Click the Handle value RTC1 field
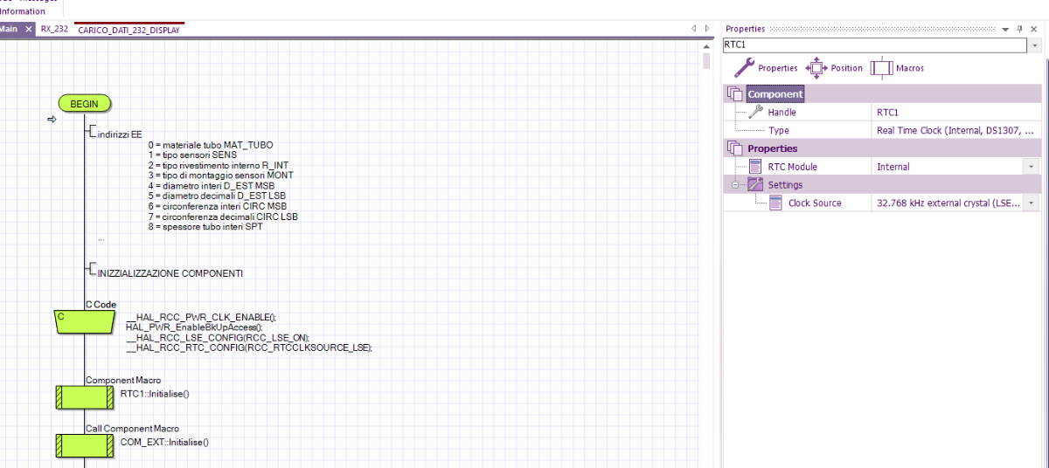The image size is (1049, 468). (956, 113)
